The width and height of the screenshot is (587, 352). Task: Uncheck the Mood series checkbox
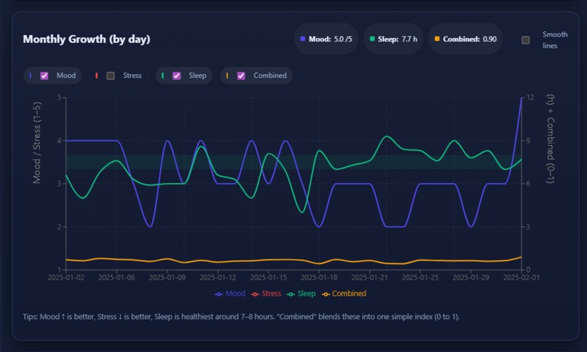point(44,76)
